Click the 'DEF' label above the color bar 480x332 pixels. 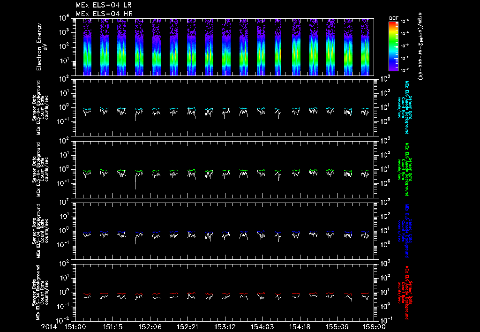click(394, 18)
